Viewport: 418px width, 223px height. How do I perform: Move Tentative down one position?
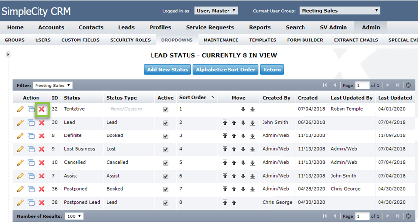pyautogui.click(x=243, y=109)
